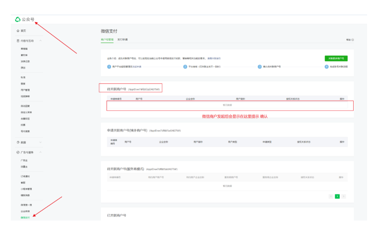
Task: Click the 待关联商户号 section heading with AppID
Action: click(133, 89)
